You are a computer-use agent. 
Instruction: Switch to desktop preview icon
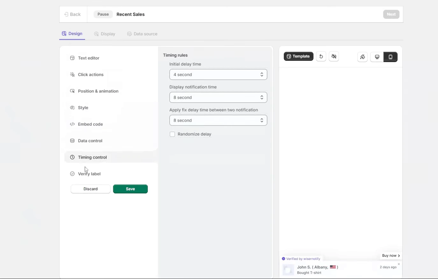(x=377, y=57)
